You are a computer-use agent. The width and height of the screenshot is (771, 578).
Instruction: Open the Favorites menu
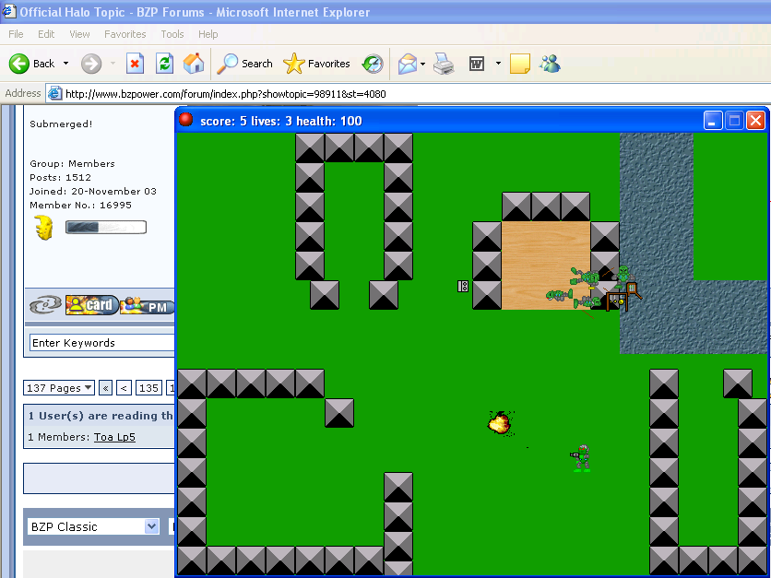[x=125, y=33]
